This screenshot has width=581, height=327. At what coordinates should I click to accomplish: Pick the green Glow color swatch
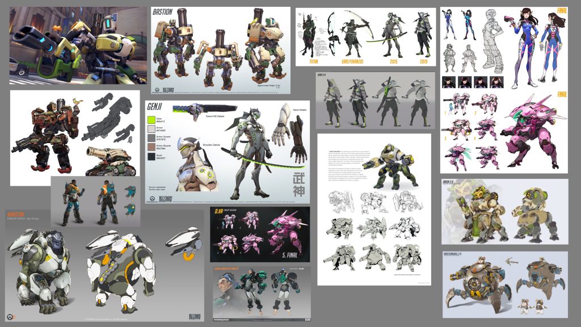(x=151, y=120)
